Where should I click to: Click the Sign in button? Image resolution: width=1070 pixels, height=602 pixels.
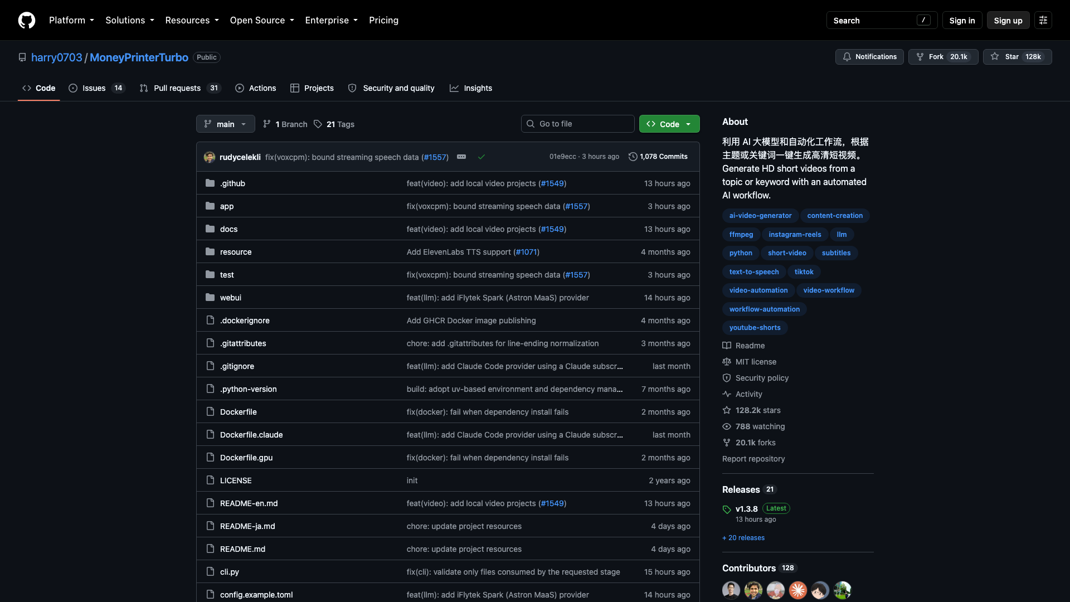click(962, 20)
